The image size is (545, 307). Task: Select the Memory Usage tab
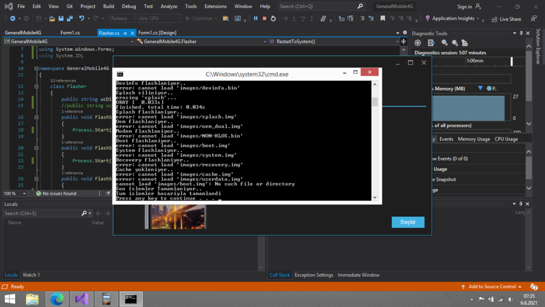(x=474, y=139)
